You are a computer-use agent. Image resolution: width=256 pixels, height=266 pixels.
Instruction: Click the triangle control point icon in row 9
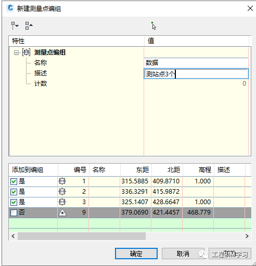pyautogui.click(x=62, y=212)
